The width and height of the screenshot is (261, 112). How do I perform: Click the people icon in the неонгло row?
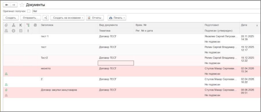click(x=6, y=74)
